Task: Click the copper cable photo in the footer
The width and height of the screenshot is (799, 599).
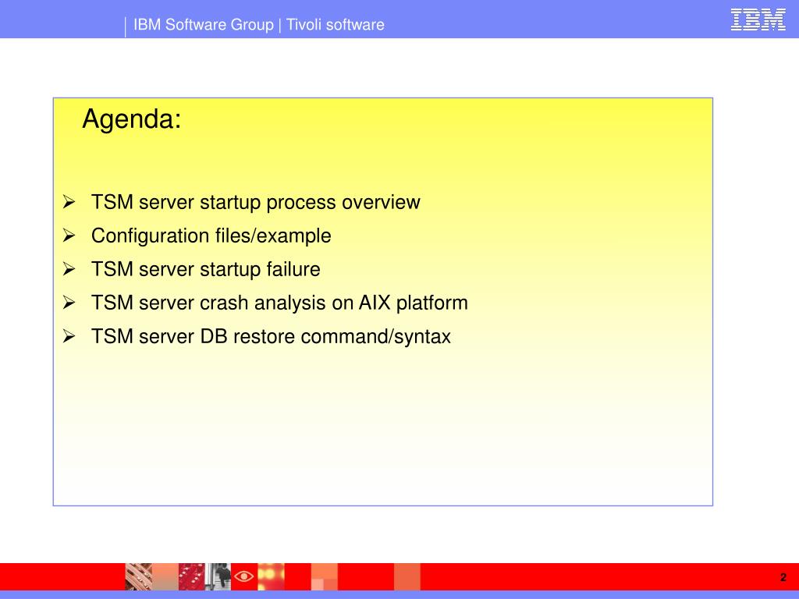Action: coord(139,576)
